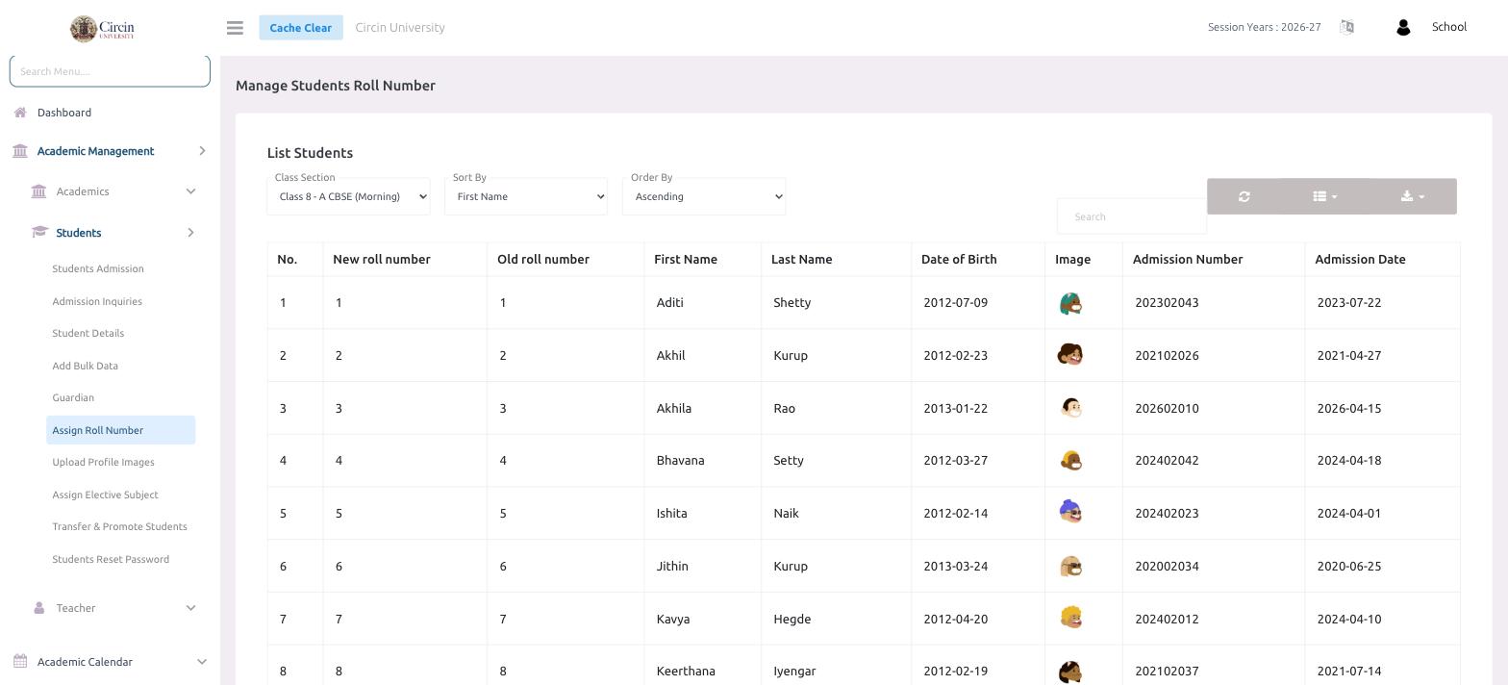Click the School account name
Image resolution: width=1508 pixels, height=685 pixels.
1449,27
